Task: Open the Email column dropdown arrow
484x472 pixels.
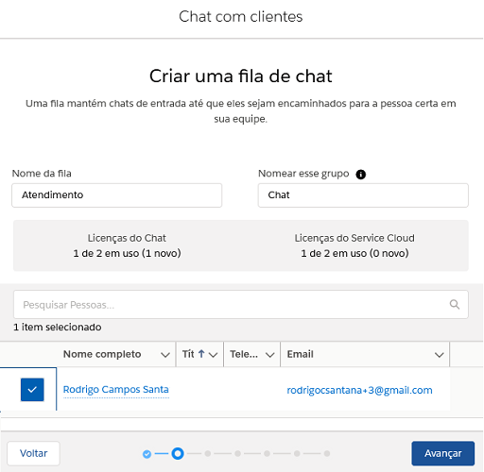Action: (440, 355)
